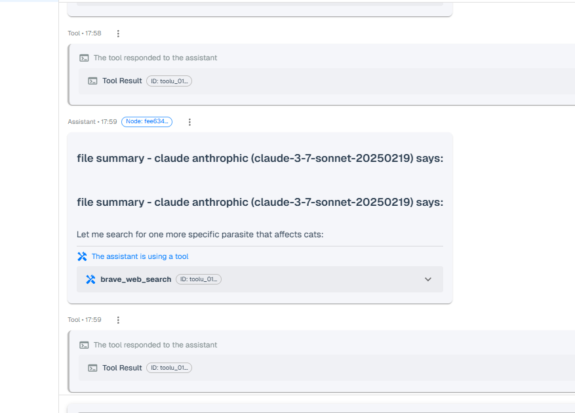Expand brave_web_search details with chevron
The width and height of the screenshot is (575, 413).
427,279
